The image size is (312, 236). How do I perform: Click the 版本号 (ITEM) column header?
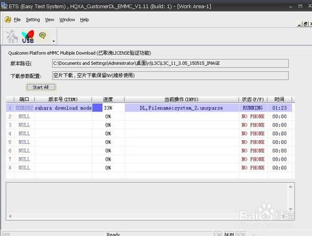click(63, 99)
